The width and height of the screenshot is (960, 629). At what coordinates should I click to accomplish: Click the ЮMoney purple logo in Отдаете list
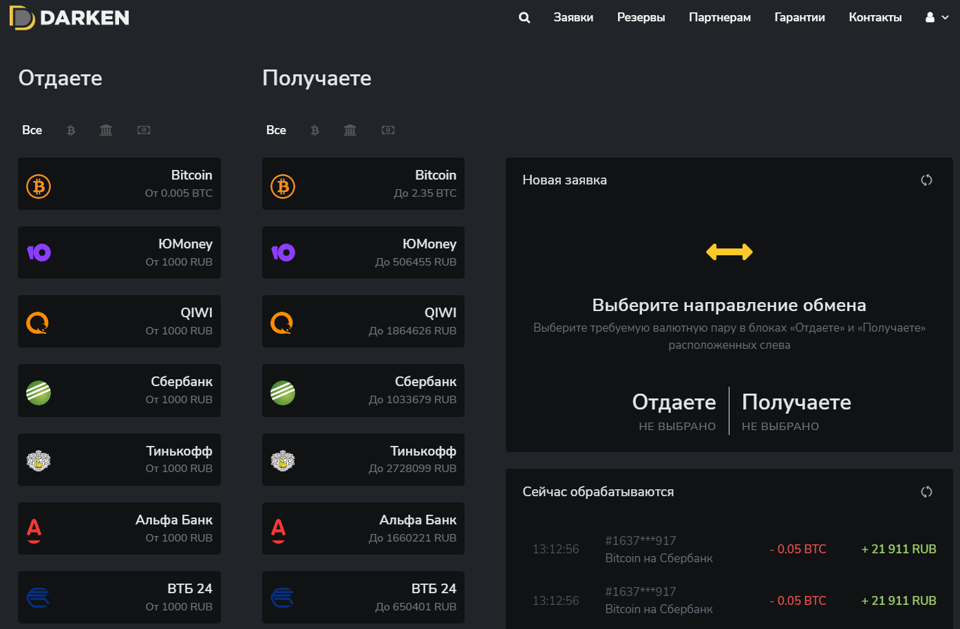[x=39, y=253]
